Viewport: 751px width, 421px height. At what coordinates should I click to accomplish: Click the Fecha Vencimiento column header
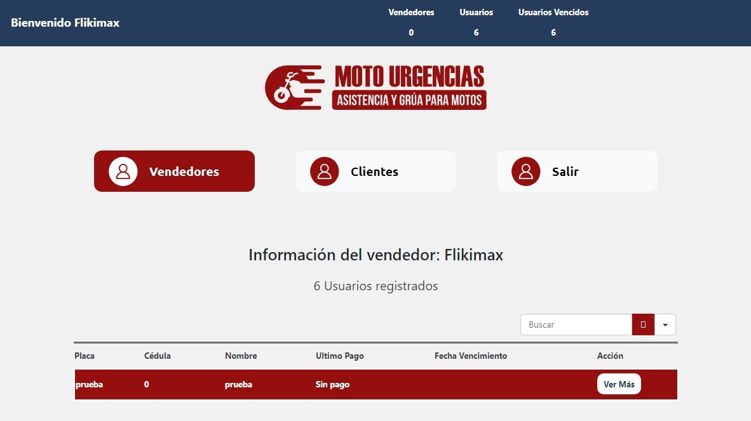pos(471,356)
